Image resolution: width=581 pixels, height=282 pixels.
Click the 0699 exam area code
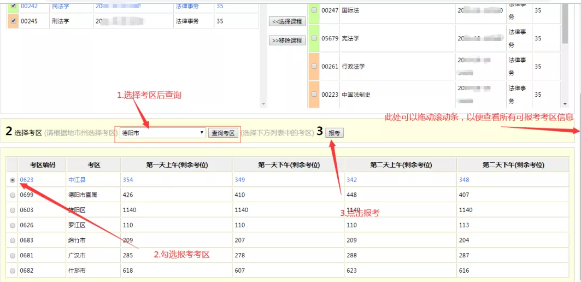point(27,195)
